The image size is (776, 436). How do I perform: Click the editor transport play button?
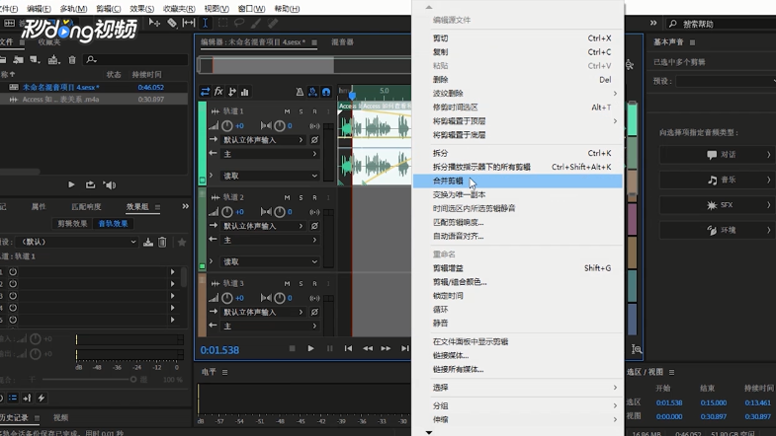(310, 348)
